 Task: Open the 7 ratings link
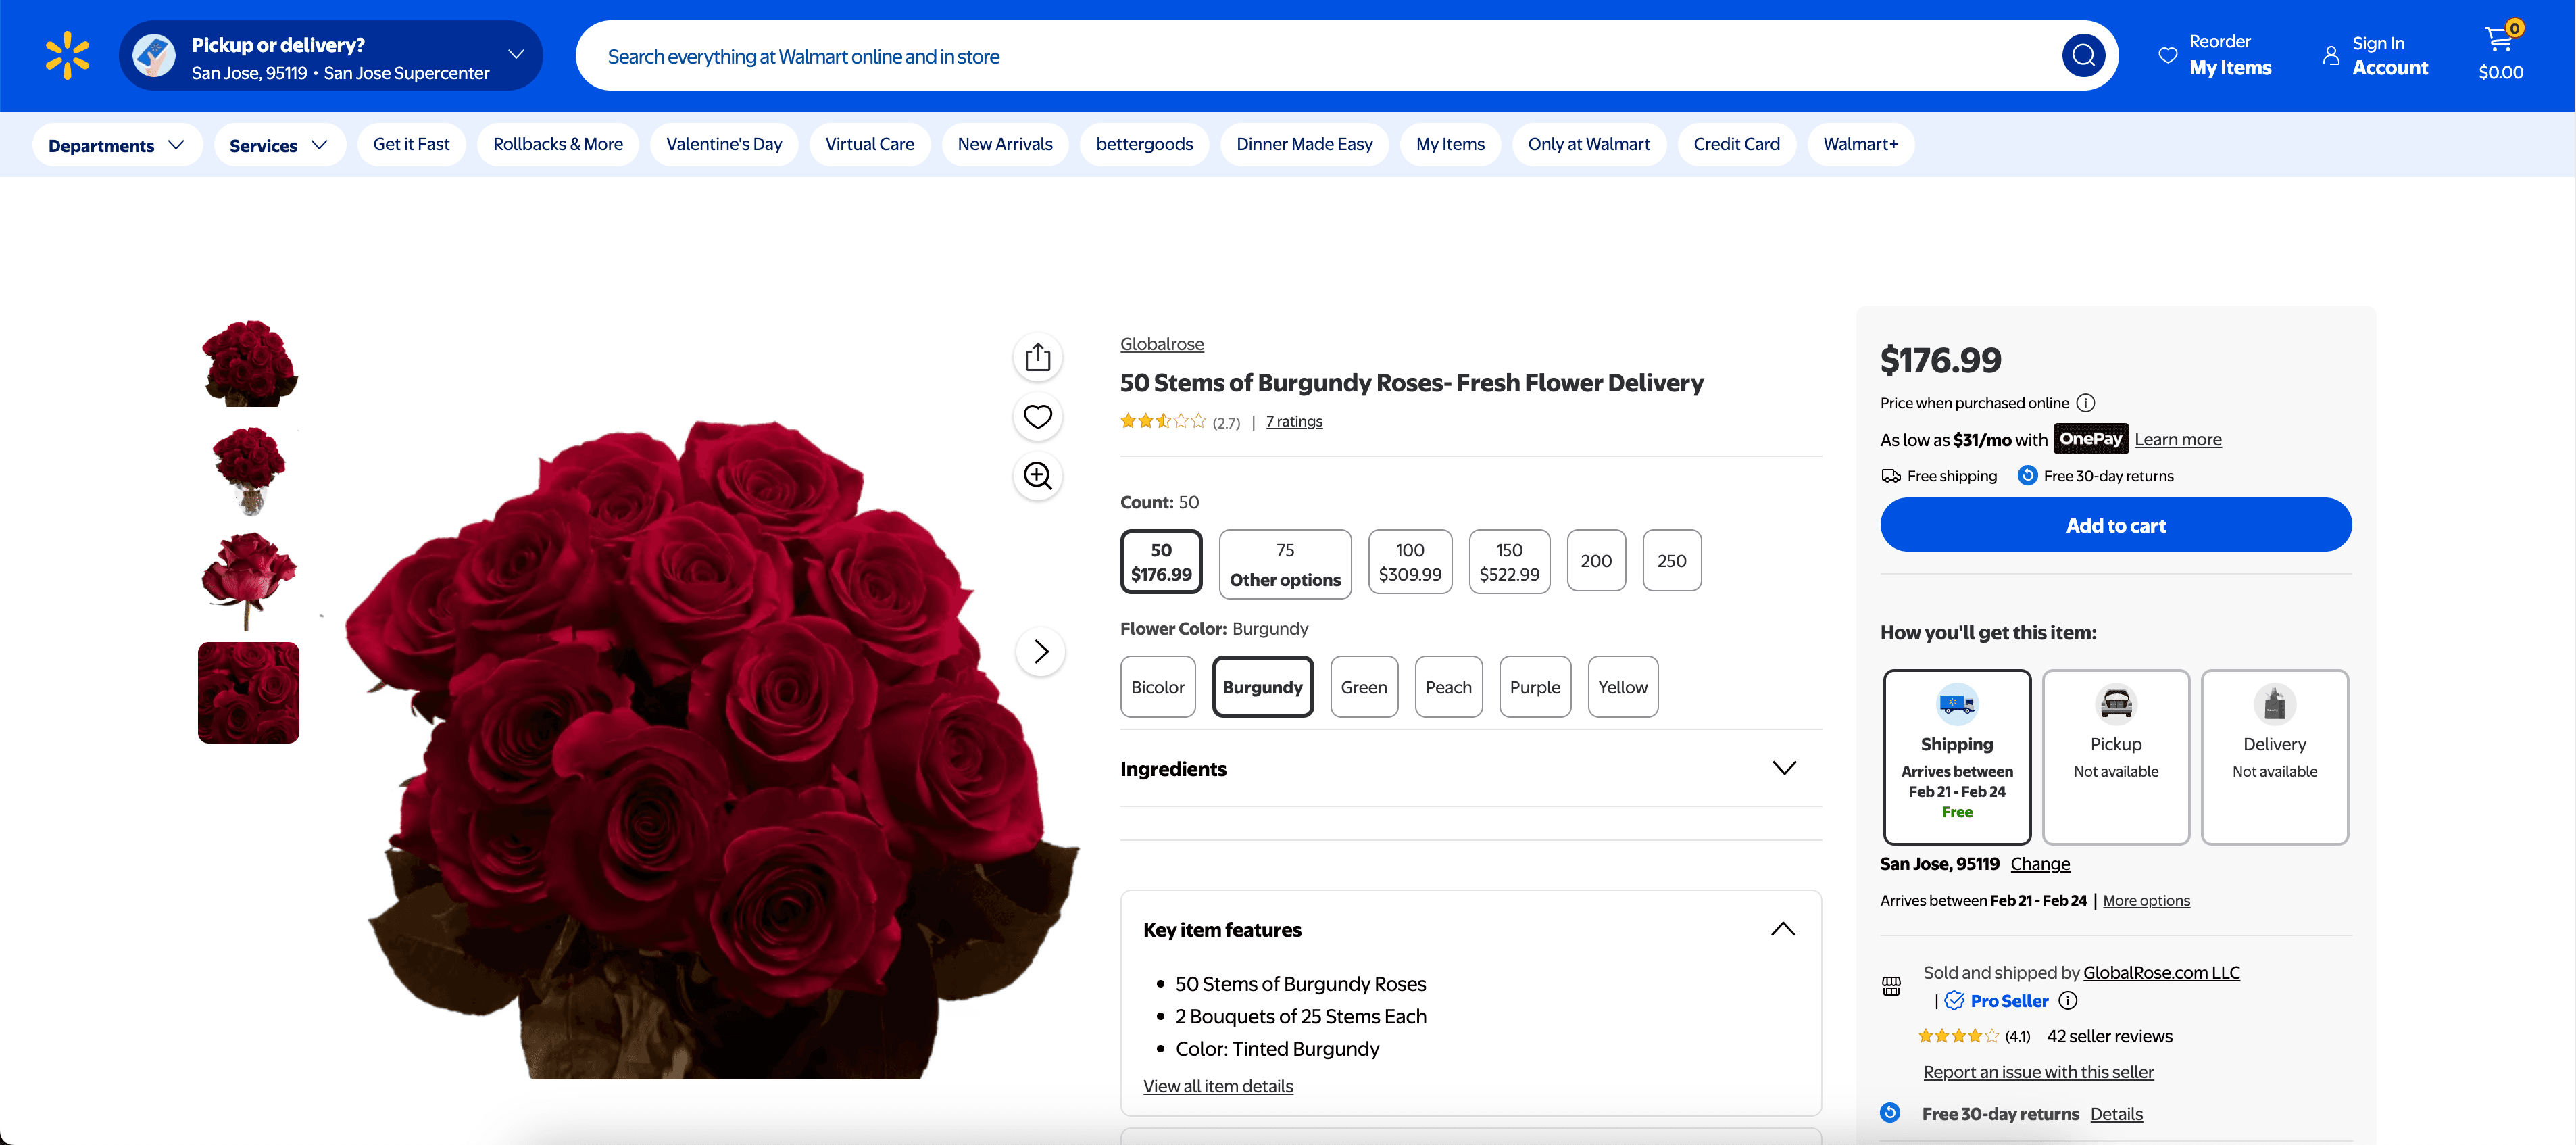tap(1293, 421)
